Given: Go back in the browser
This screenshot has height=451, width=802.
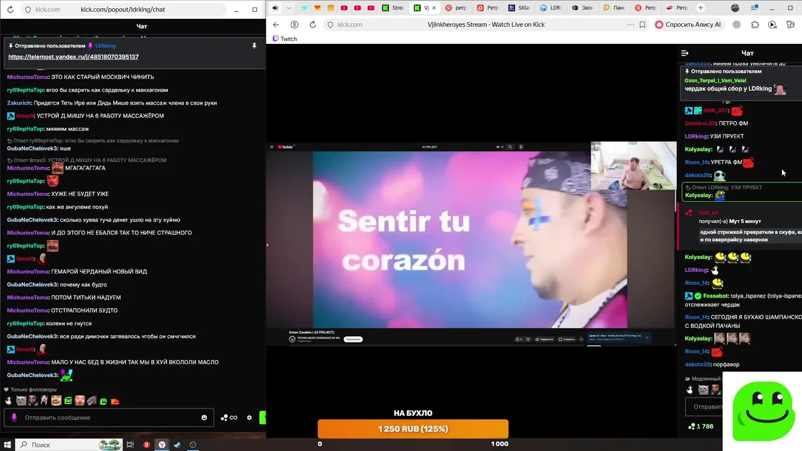Looking at the screenshot, I should coord(276,24).
